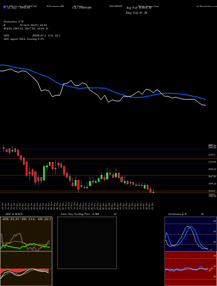Click the Stochastics & RSI panel title

[186, 214]
